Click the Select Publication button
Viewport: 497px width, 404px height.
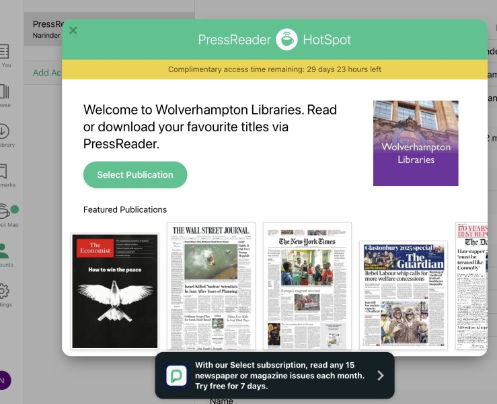[x=135, y=174]
